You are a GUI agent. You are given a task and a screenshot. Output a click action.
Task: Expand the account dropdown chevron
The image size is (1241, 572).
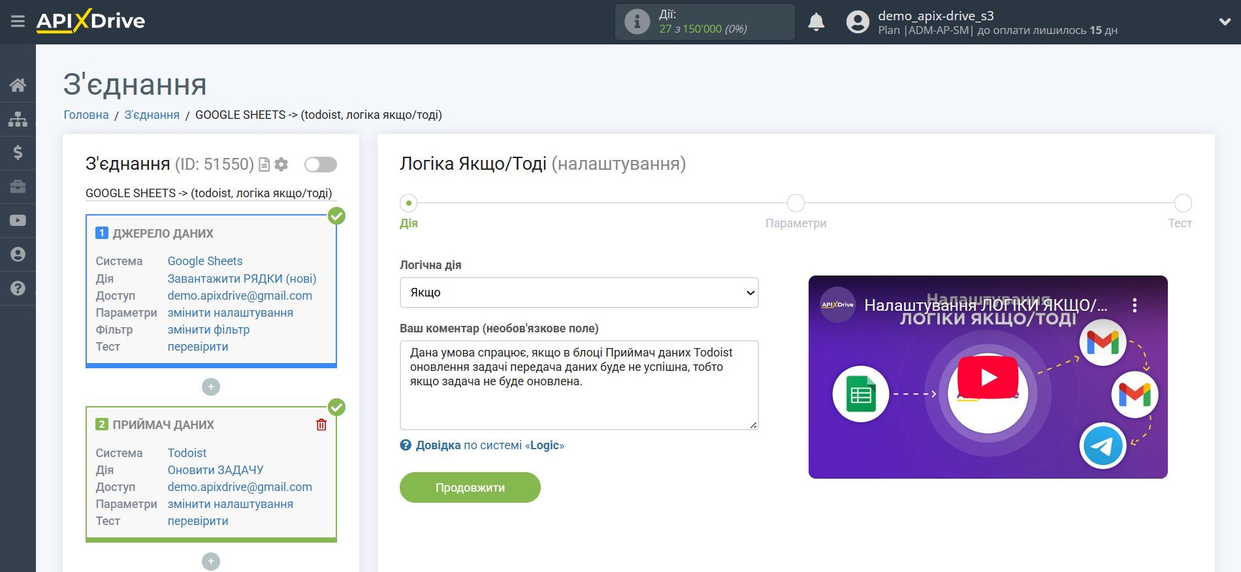click(x=1225, y=22)
